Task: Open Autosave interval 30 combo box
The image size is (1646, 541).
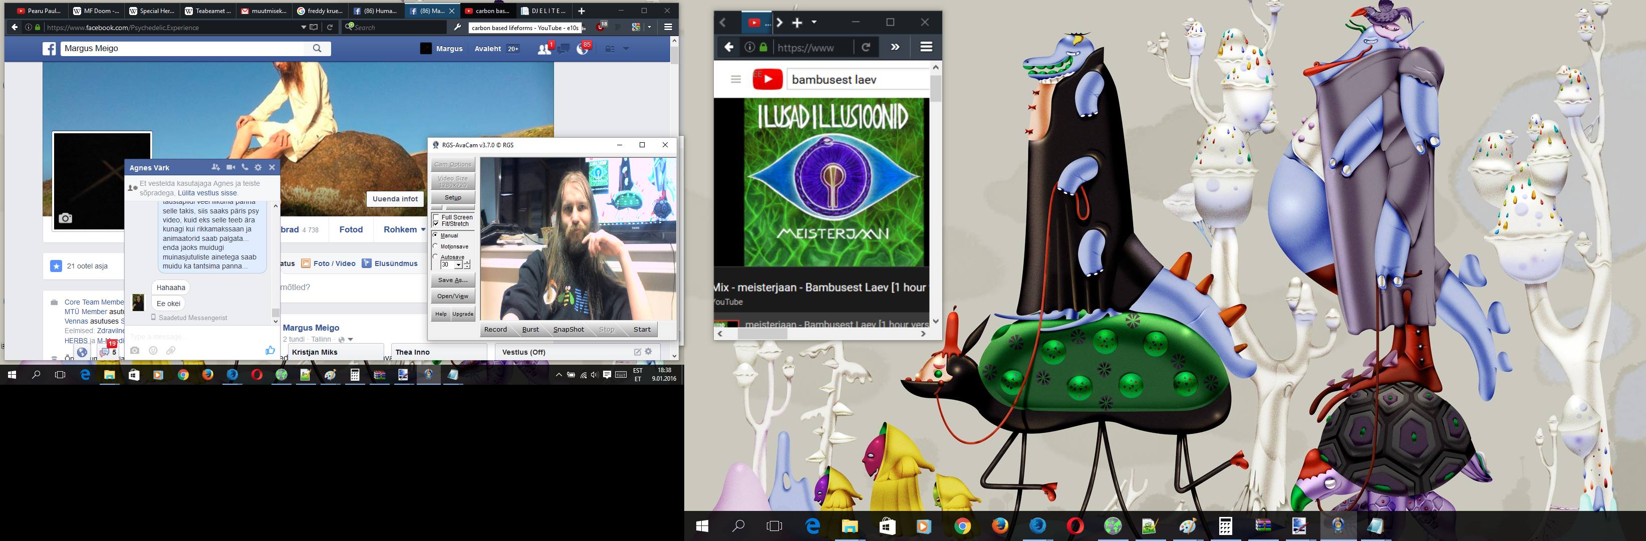Action: pyautogui.click(x=451, y=264)
